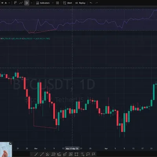Select the Gann Box grid tool
The image size is (157, 157).
pyautogui.click(x=71, y=154)
